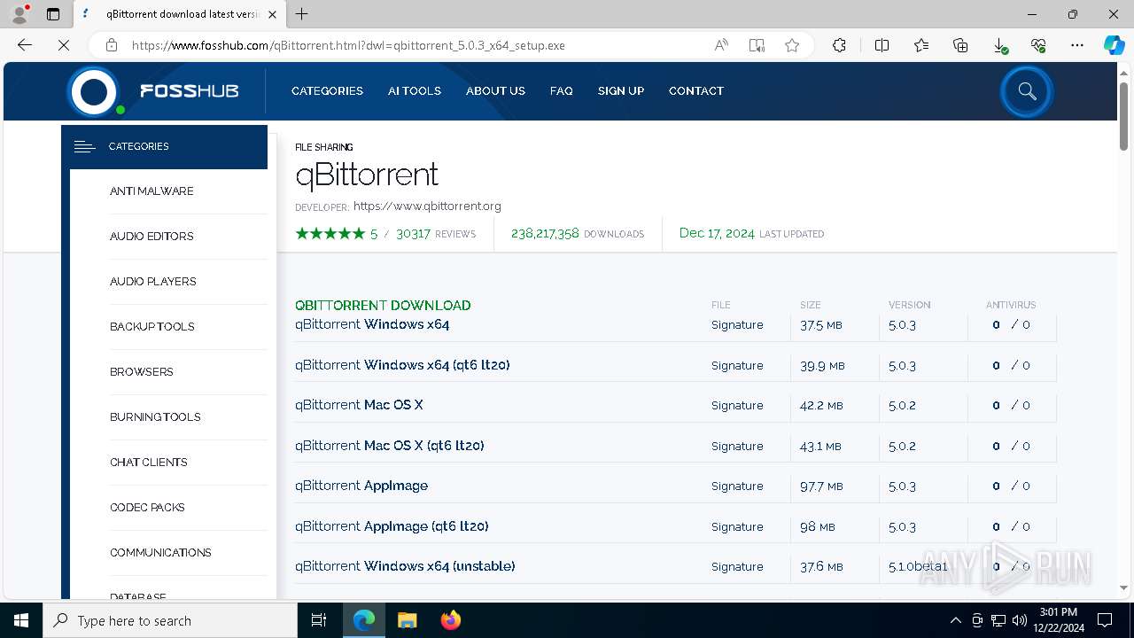Open Edge Settings and more menu
1134x638 pixels.
tap(1077, 45)
